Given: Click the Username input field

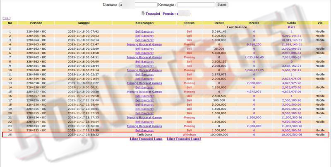Looking at the screenshot, I should (138, 5).
